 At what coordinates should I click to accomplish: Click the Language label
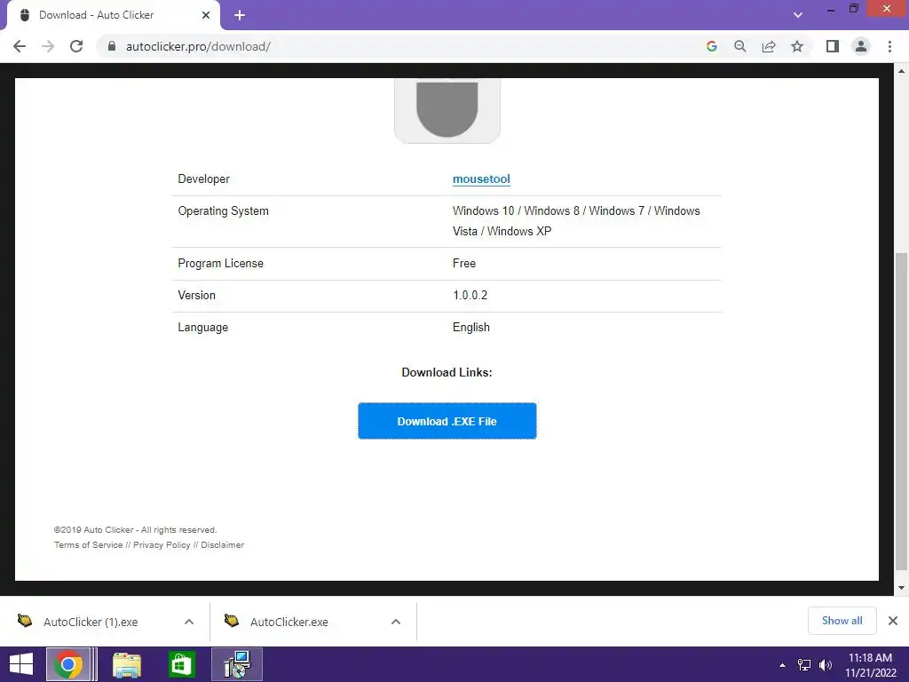(x=203, y=327)
